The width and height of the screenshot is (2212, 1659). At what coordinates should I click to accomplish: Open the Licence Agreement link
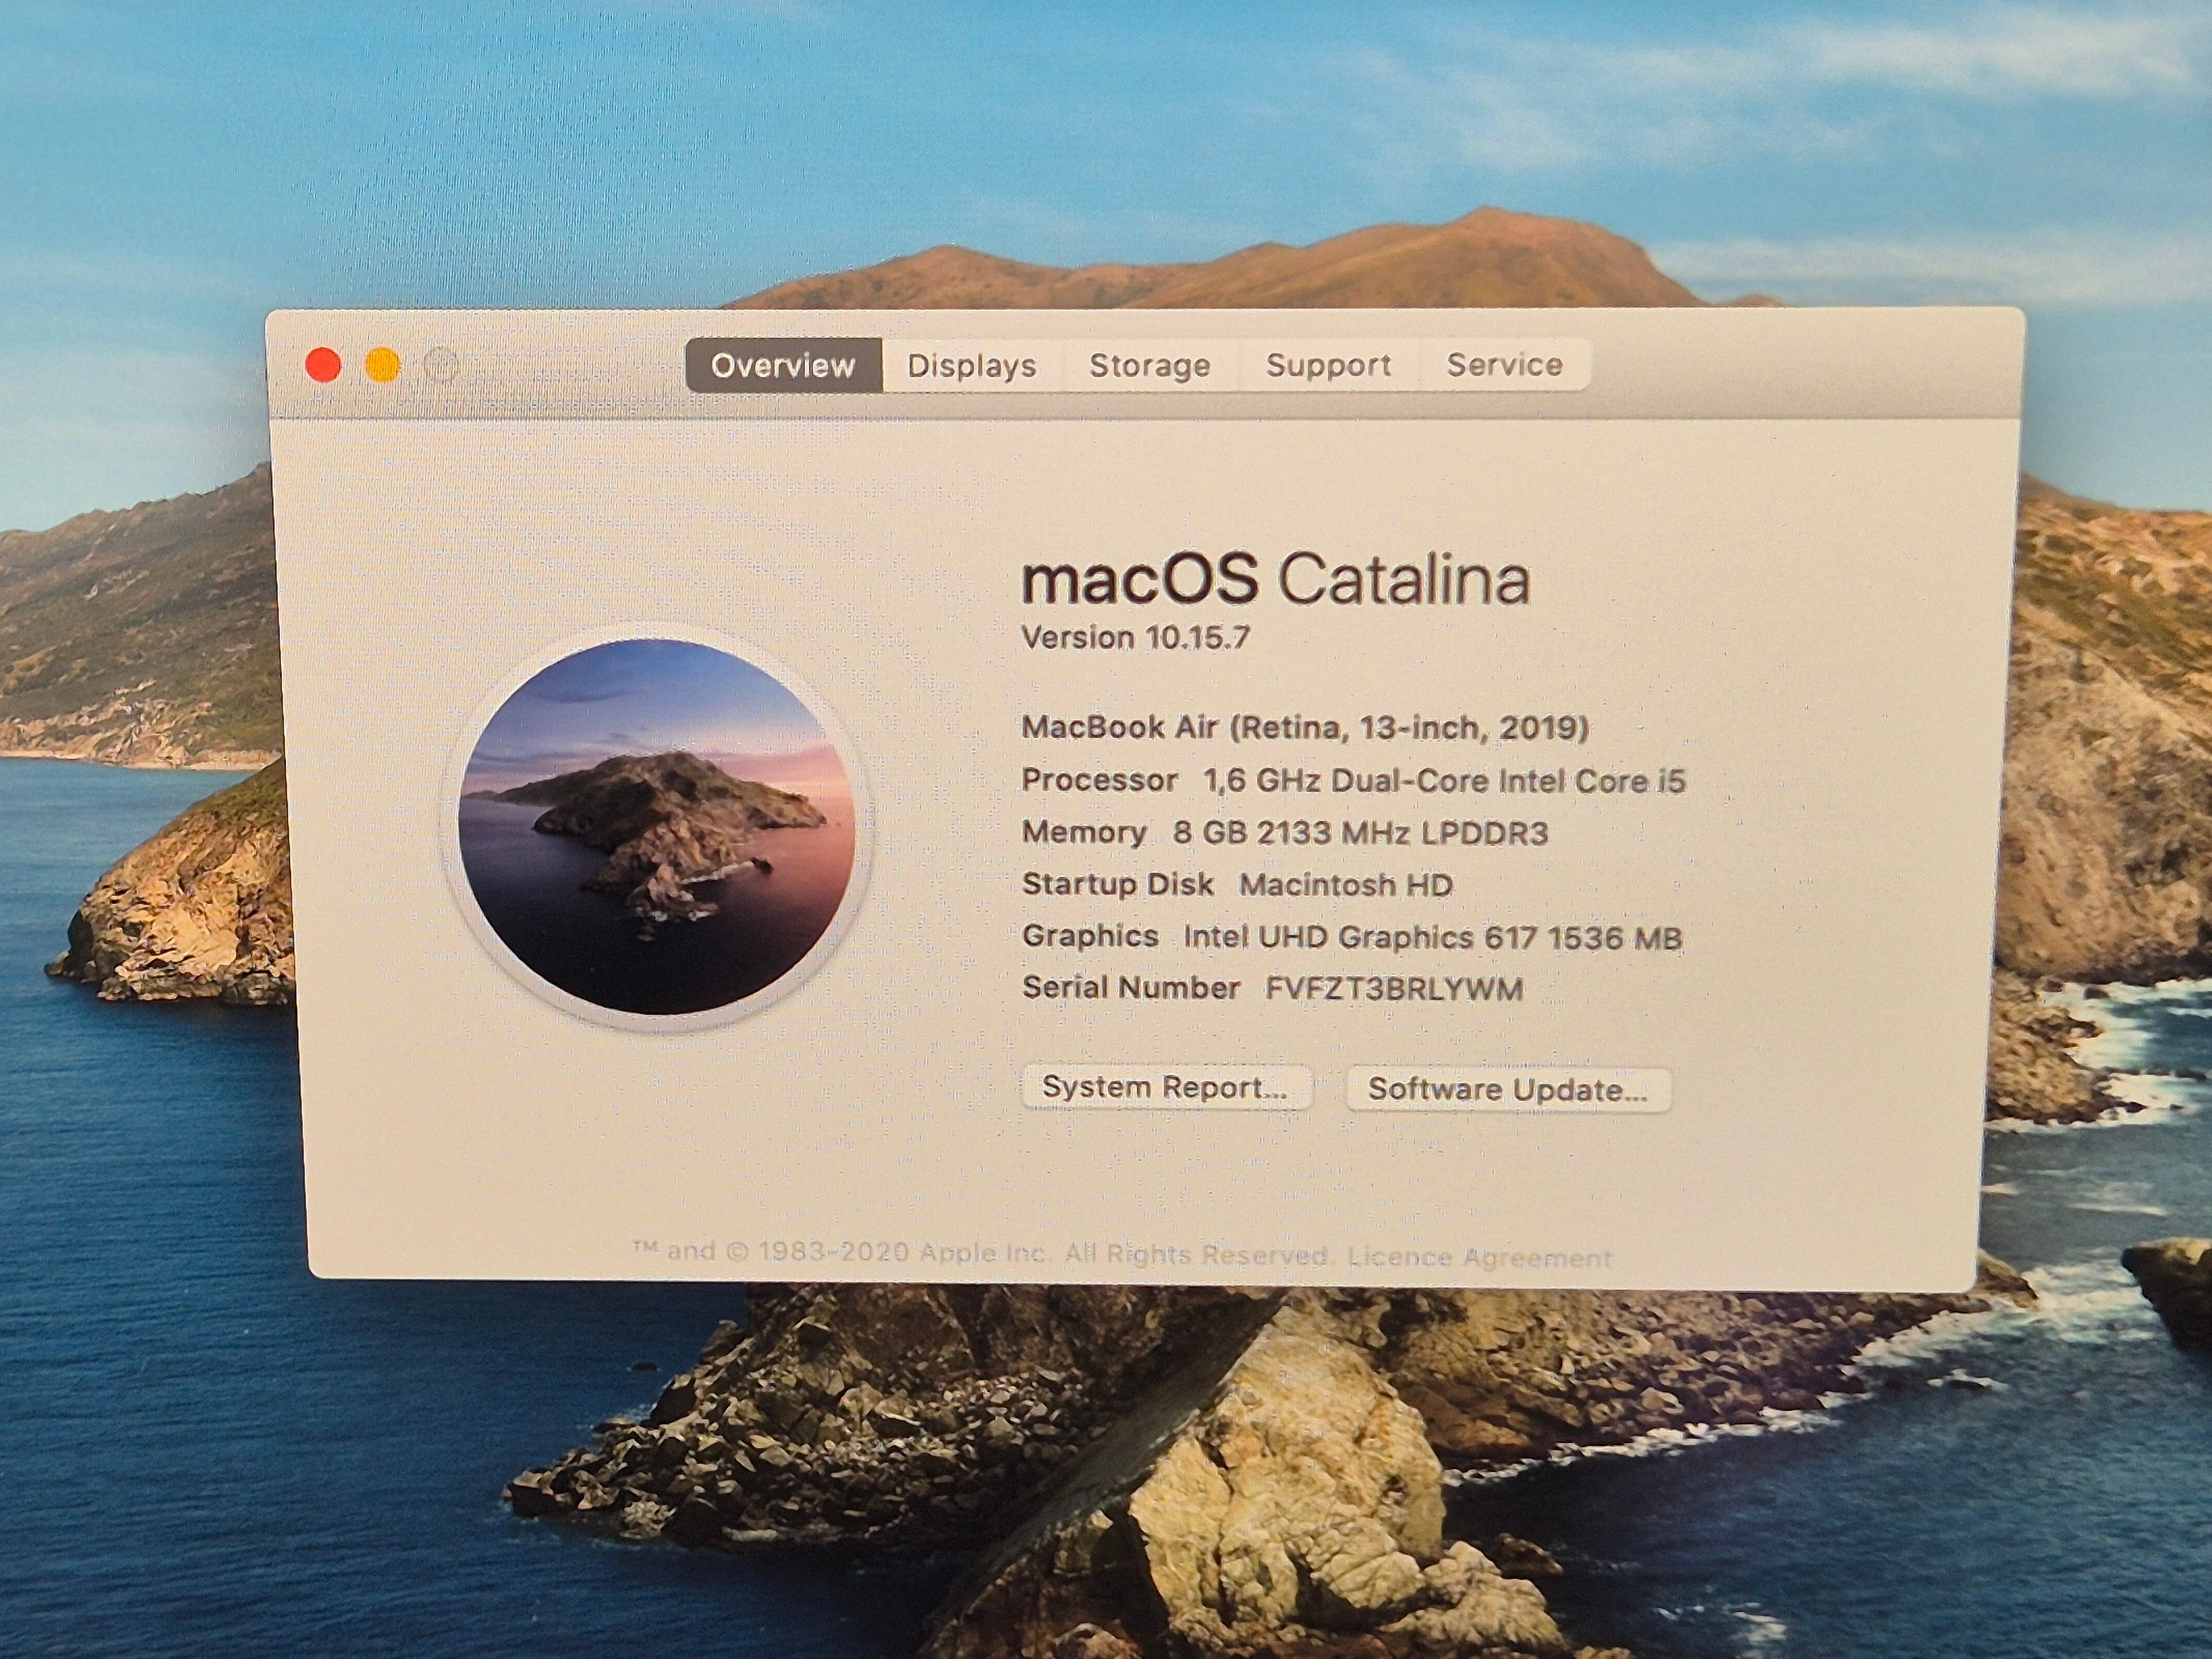(x=1480, y=1257)
